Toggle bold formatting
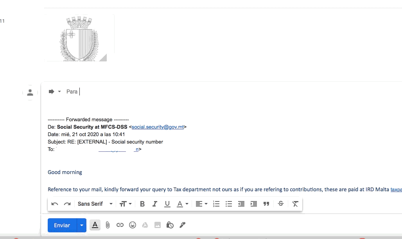Viewport: 402px width, 239px height. coord(142,204)
